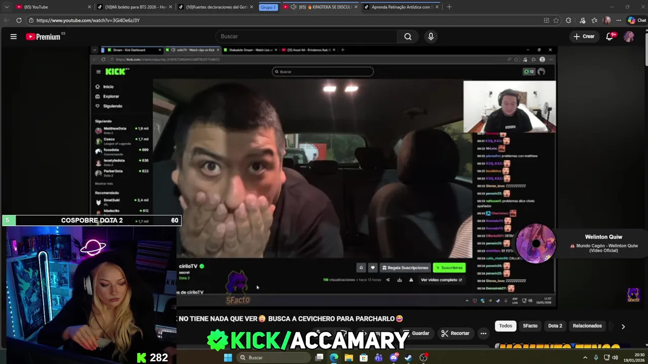This screenshot has height=364, width=648.
Task: Open browser settings and more menu
Action: [619, 20]
